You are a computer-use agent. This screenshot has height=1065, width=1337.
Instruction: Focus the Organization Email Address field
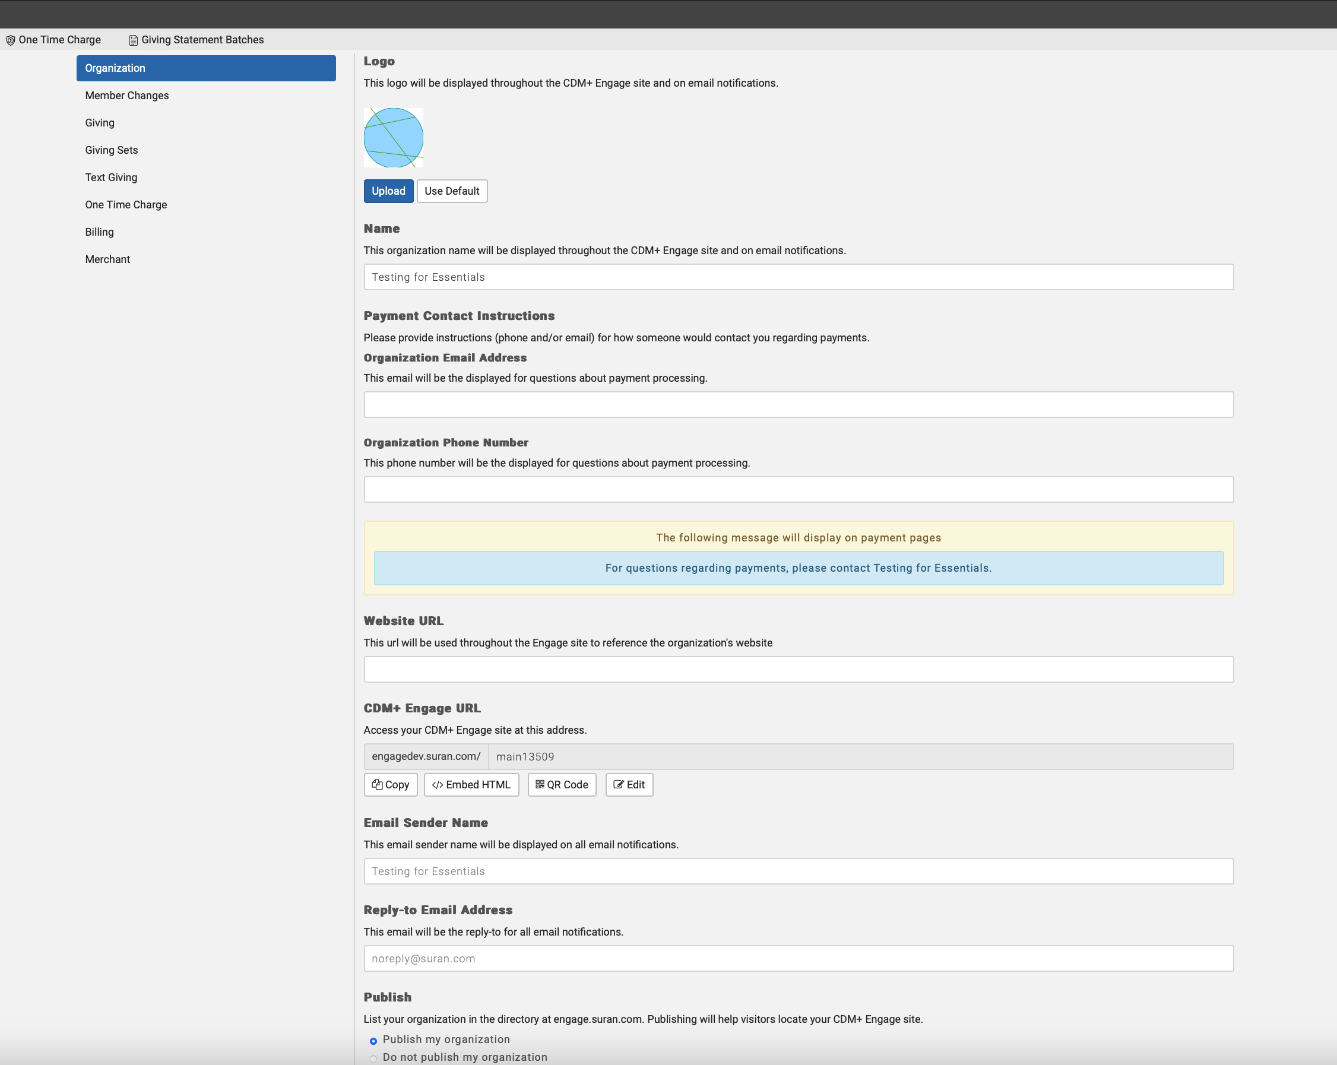coord(798,404)
